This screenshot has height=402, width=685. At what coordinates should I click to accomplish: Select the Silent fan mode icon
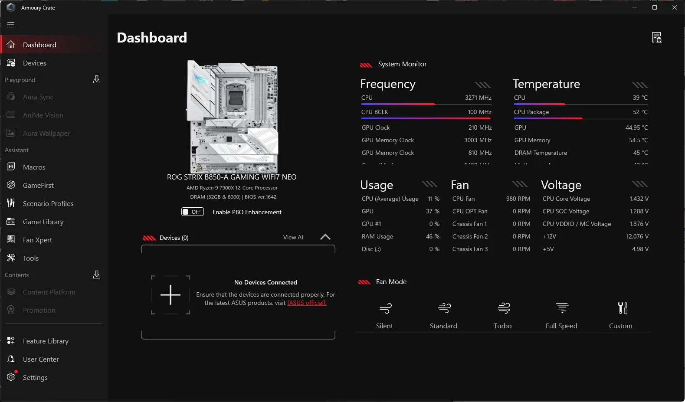385,308
